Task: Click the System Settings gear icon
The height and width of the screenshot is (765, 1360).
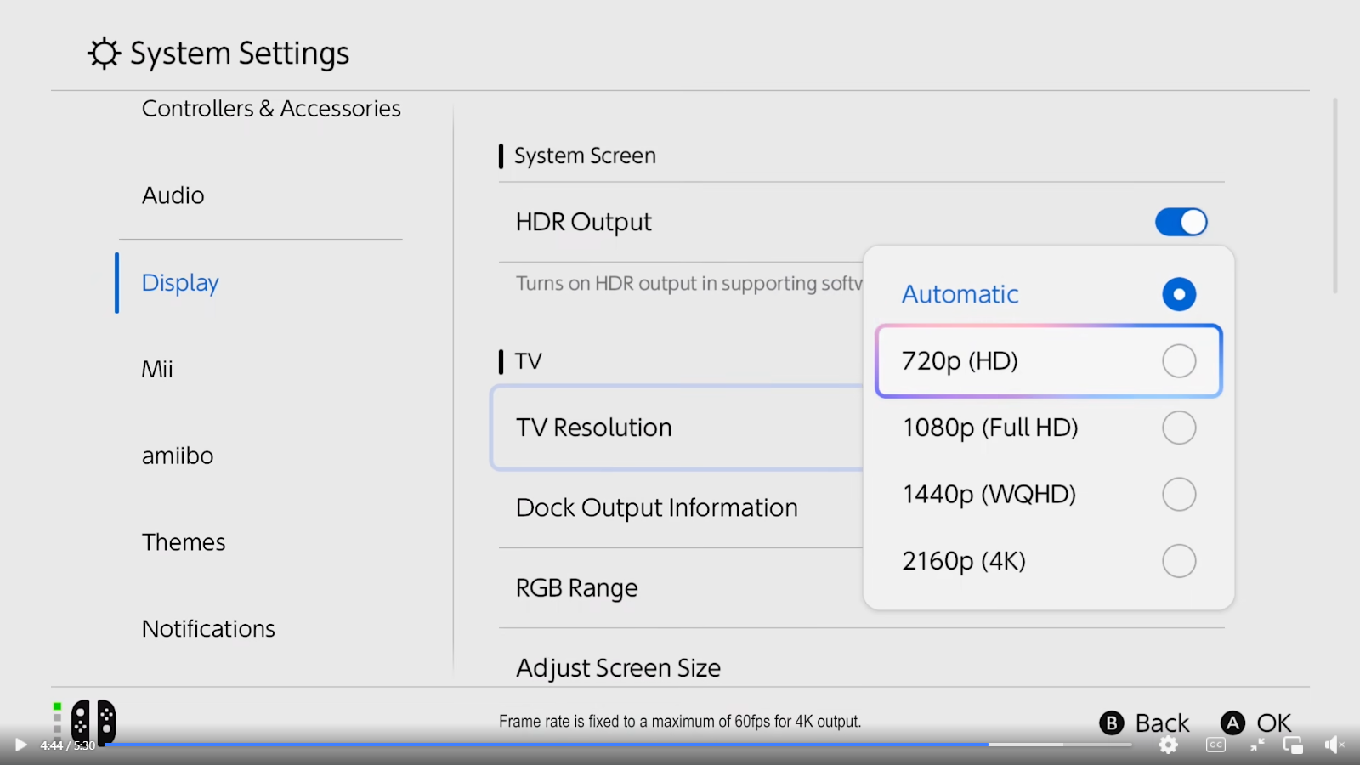Action: point(104,53)
